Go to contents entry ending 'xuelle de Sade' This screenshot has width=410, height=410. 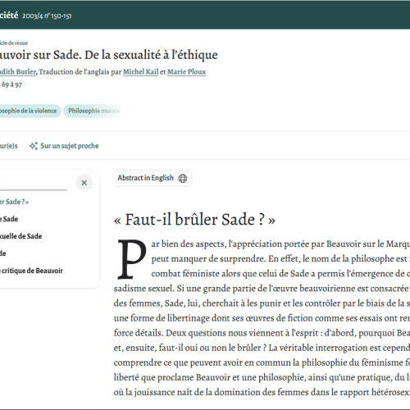tap(20, 236)
